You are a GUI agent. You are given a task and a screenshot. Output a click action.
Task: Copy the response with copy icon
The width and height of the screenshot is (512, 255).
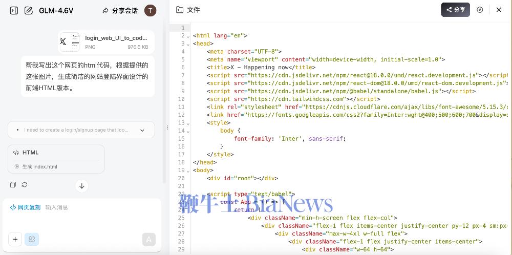[x=13, y=184]
